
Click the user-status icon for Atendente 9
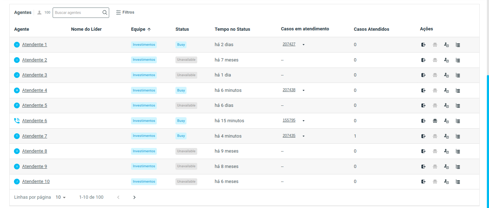point(446,167)
